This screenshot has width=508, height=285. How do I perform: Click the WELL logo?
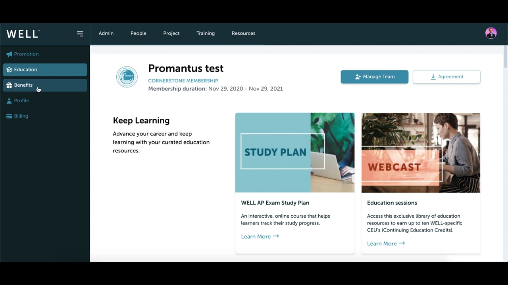[x=23, y=34]
